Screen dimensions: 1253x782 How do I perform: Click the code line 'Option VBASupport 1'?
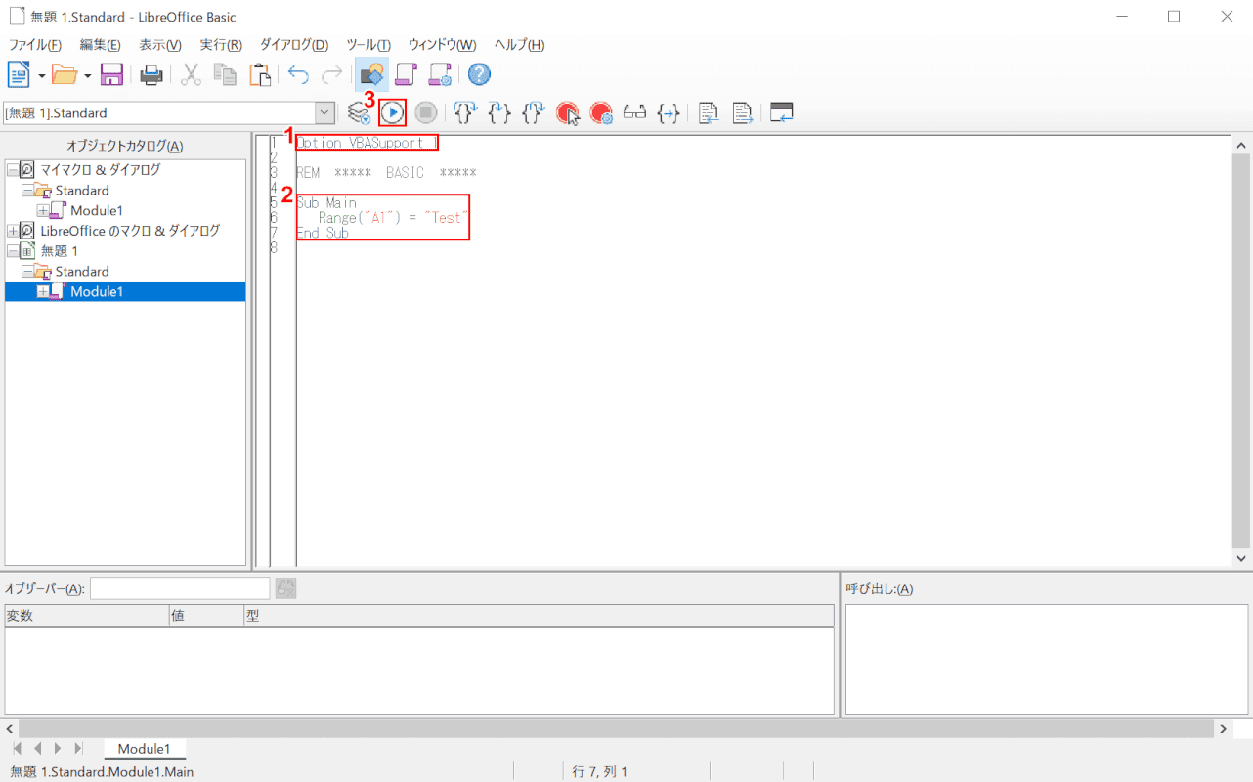coord(367,143)
